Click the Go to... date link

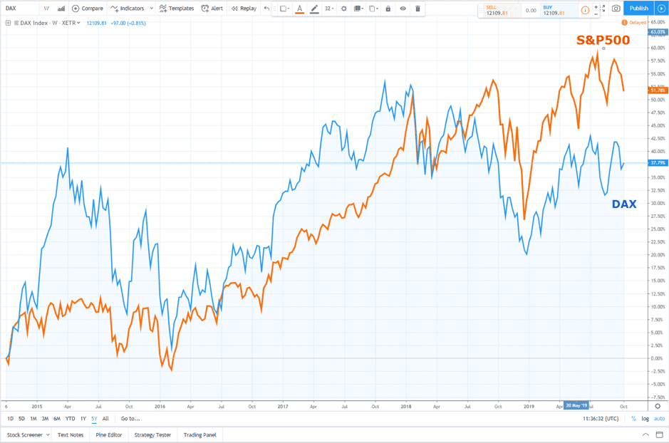tap(130, 419)
